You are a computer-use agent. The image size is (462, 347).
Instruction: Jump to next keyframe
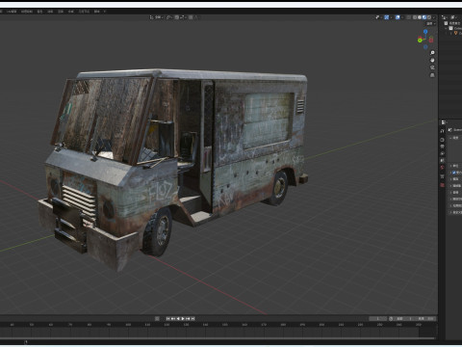188,318
